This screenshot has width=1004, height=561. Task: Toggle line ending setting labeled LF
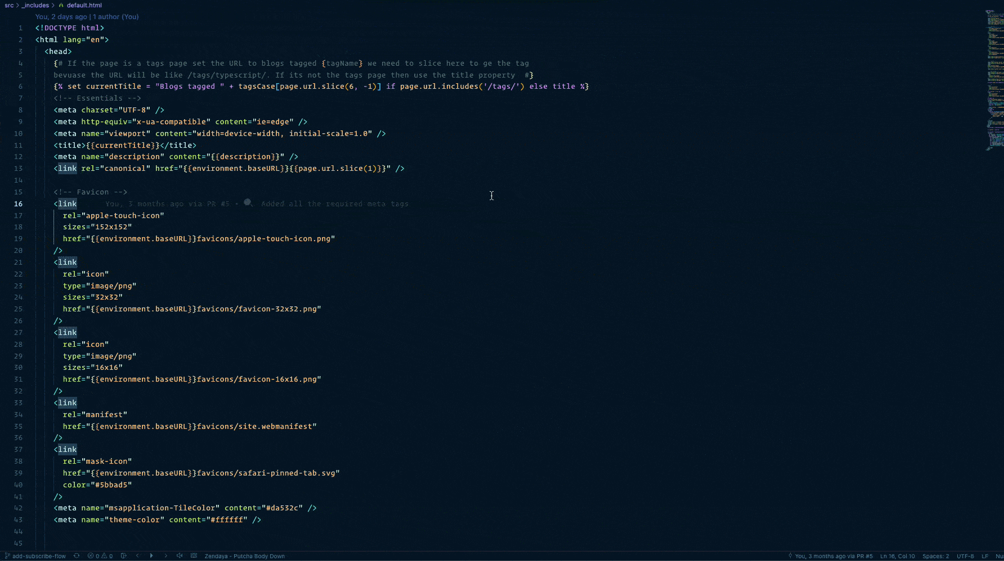[x=985, y=556]
